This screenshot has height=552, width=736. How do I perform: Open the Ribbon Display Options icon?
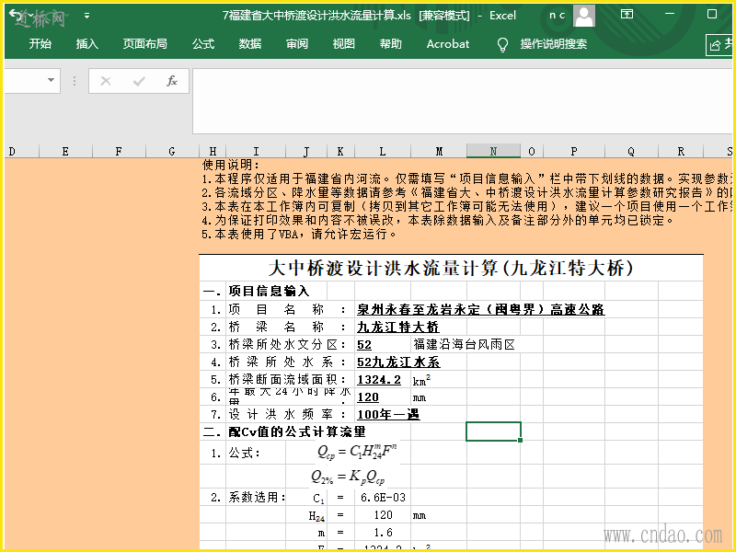click(627, 15)
